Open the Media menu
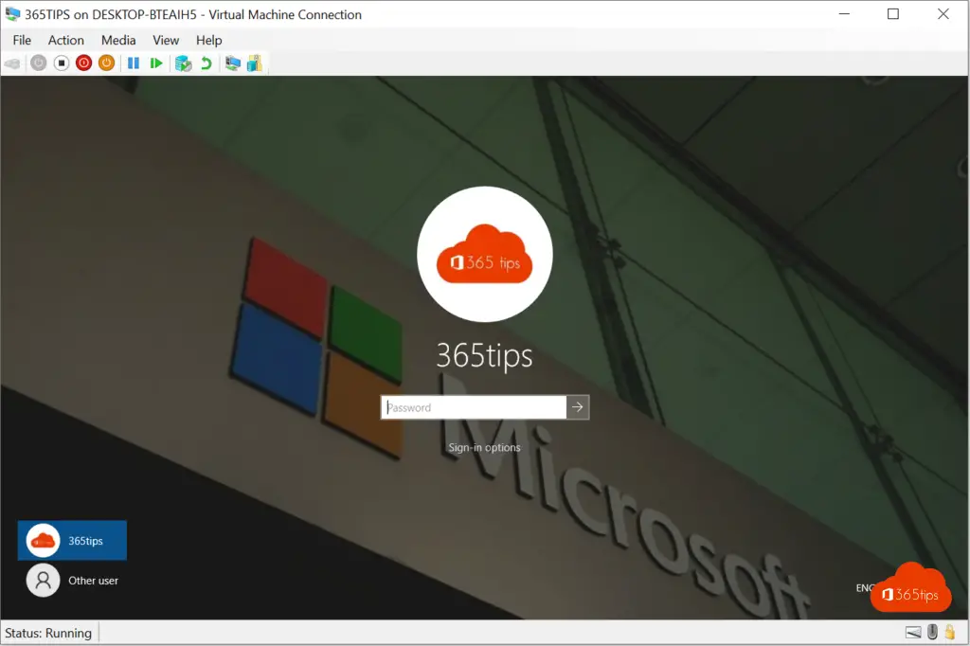 118,40
